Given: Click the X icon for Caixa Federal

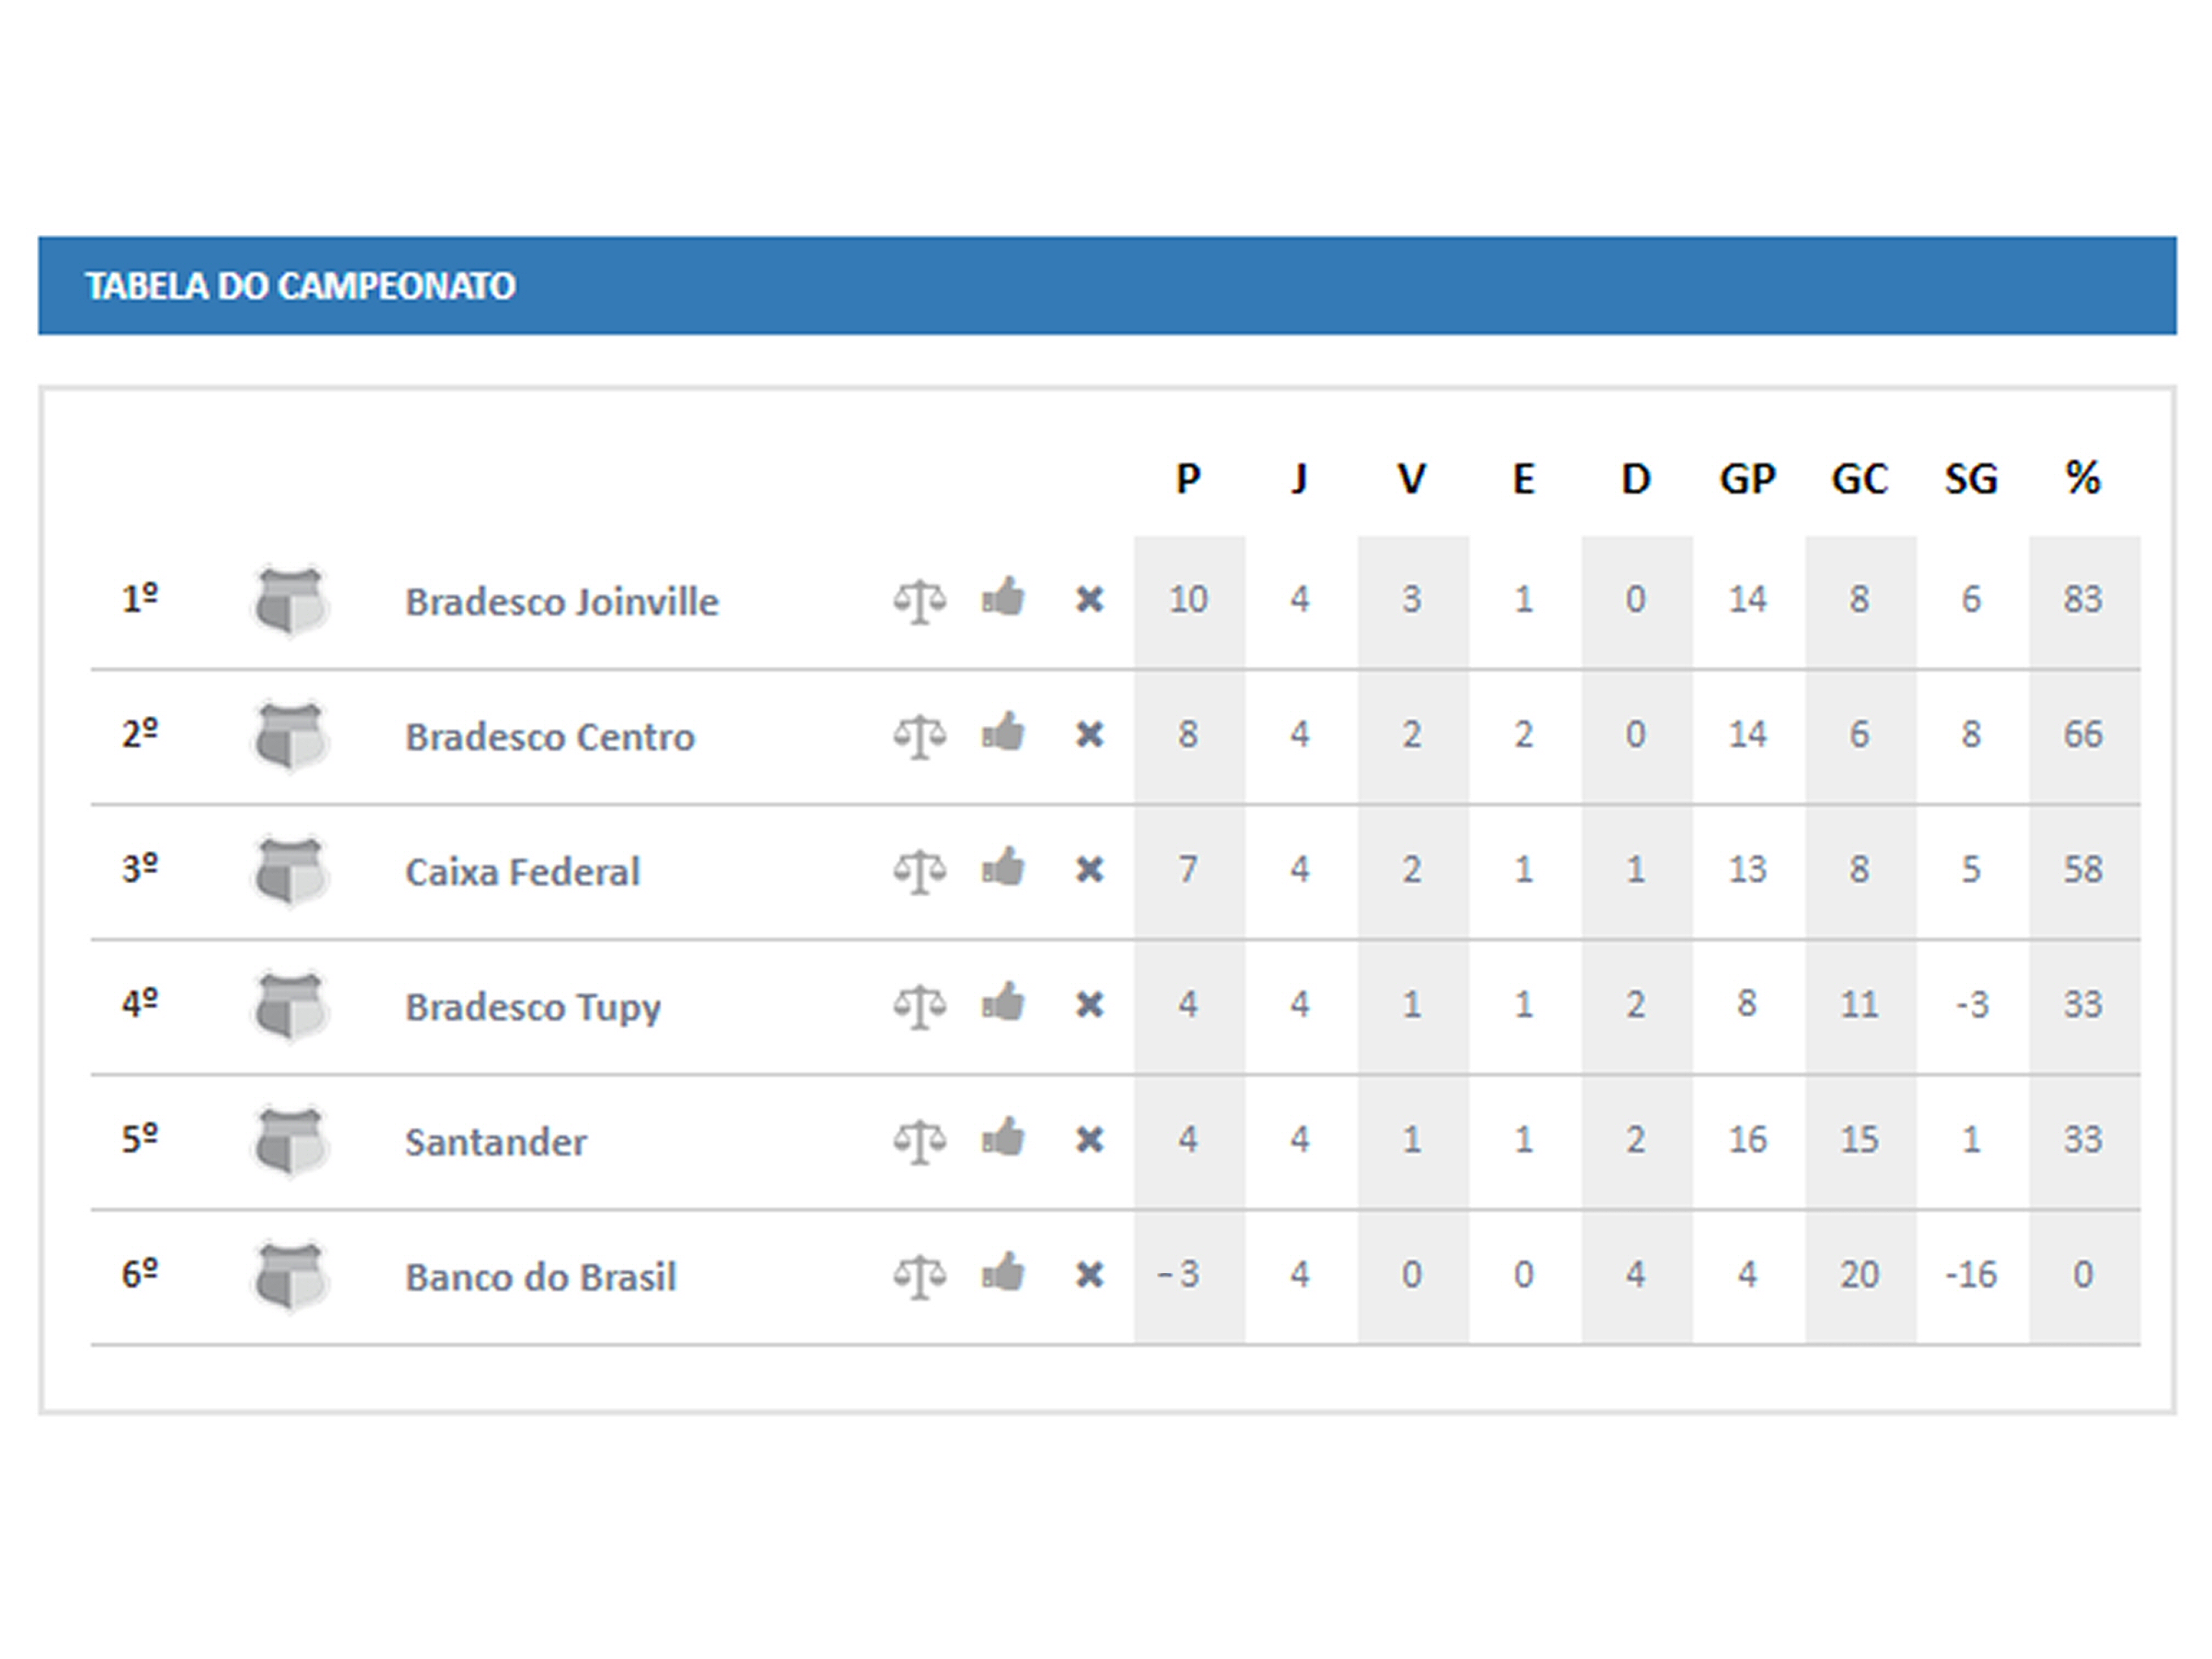Looking at the screenshot, I should point(1089,870).
